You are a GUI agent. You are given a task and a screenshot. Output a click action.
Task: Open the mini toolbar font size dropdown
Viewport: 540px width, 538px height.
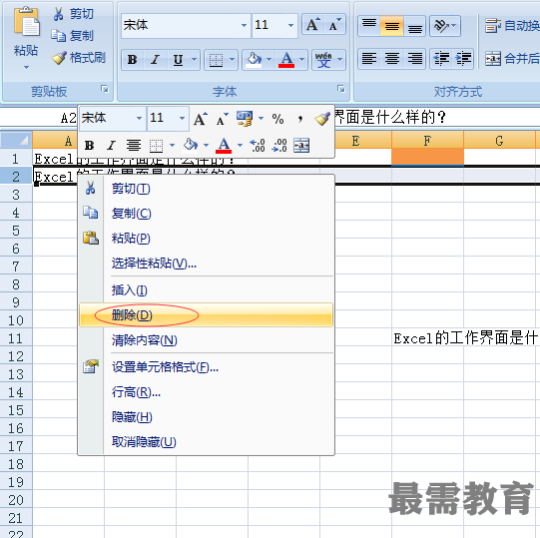[x=182, y=118]
